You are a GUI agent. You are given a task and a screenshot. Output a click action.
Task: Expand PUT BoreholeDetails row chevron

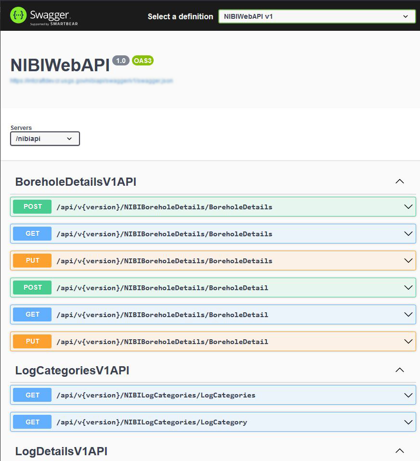tap(408, 260)
